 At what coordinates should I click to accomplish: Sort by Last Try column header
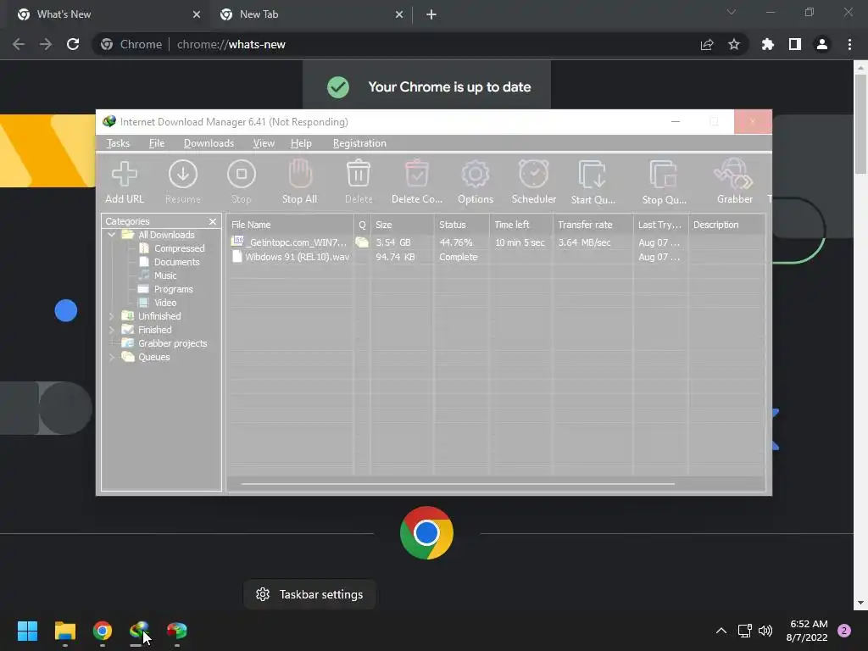click(661, 225)
